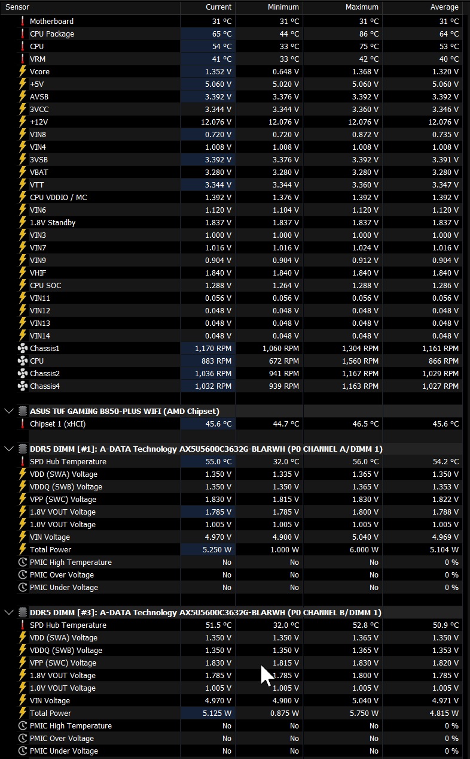Click the chip icon for ASUS TUF GAMING chipset
The image size is (470, 759).
[x=23, y=412]
